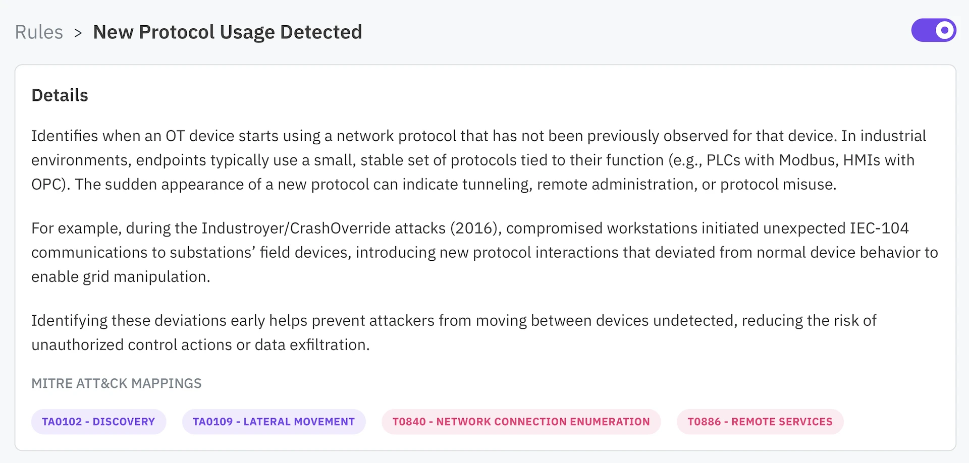Click the word 'OPC).' in the first paragraph
The height and width of the screenshot is (463, 969).
[50, 185]
